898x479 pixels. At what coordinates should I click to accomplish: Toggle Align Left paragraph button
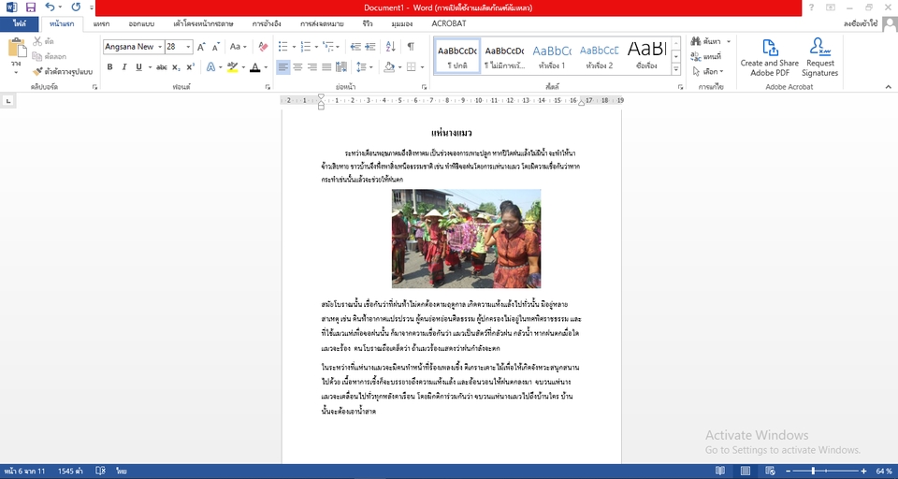click(x=282, y=67)
